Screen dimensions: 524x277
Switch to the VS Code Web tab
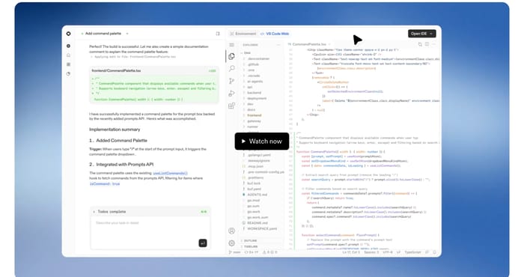275,34
